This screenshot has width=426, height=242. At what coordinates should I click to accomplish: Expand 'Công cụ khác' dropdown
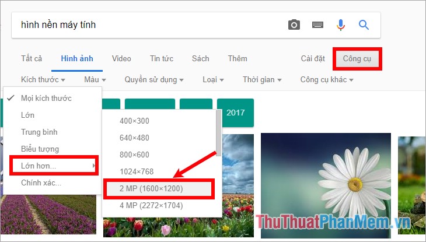327,79
